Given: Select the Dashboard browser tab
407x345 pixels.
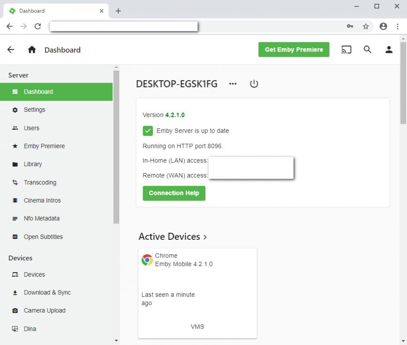Looking at the screenshot, I should click(x=56, y=11).
